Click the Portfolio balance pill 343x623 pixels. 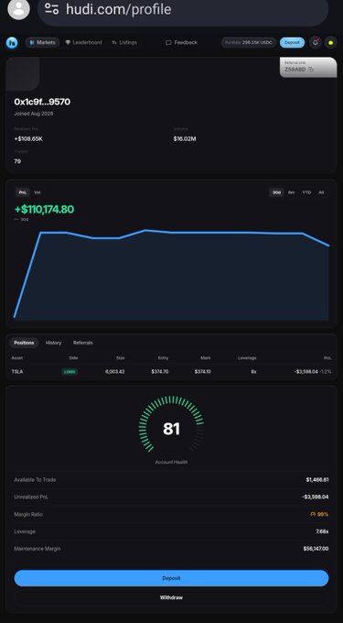tap(249, 42)
